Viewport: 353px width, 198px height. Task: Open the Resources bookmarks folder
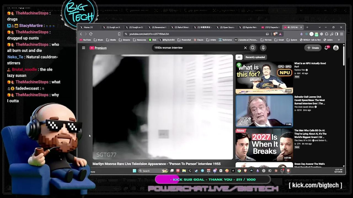(x=140, y=40)
